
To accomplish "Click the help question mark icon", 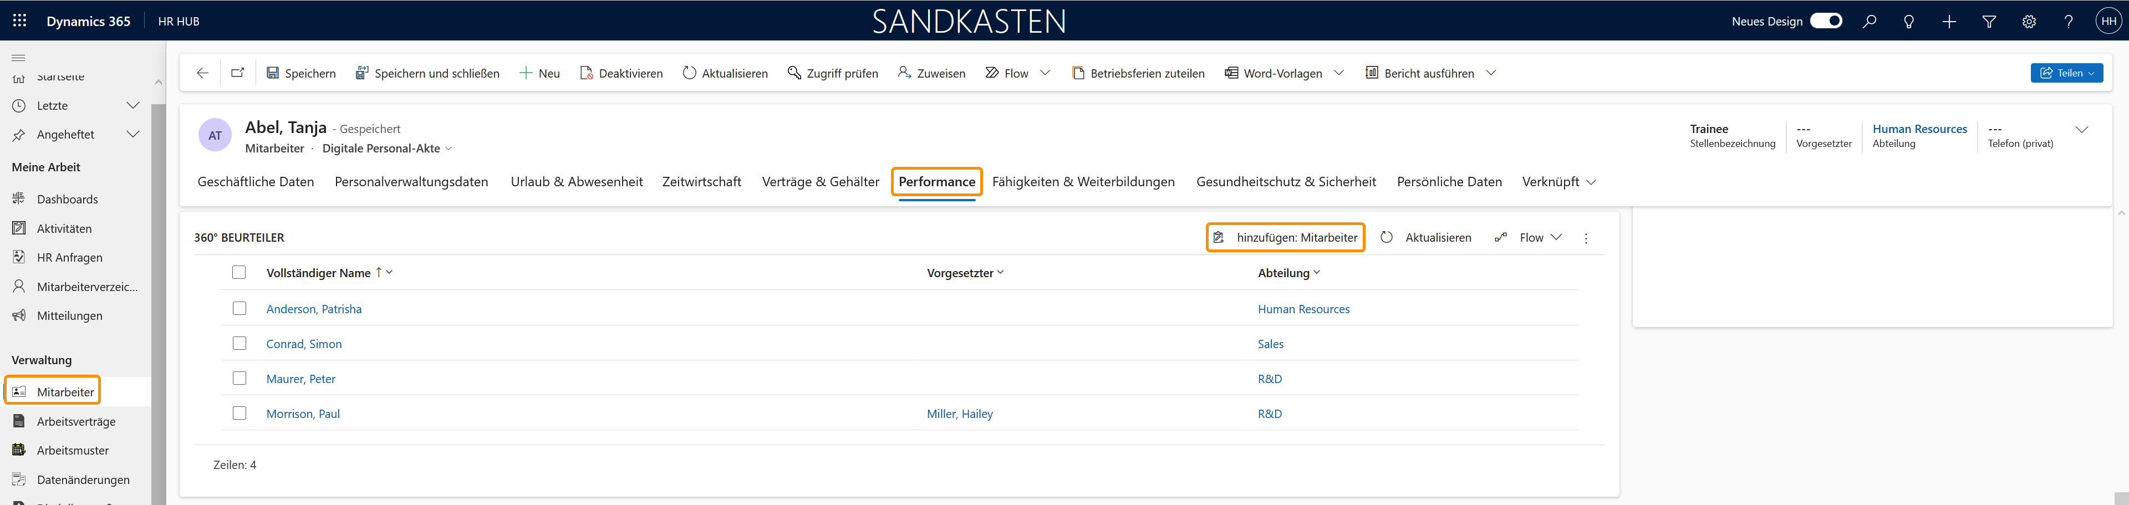I will tap(2068, 22).
